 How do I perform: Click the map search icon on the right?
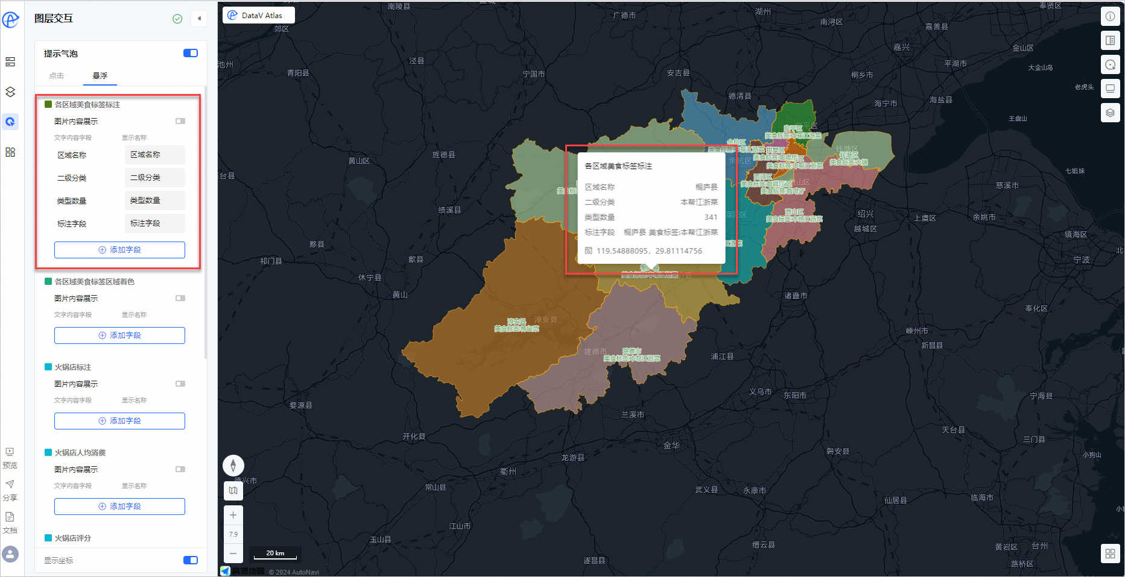[1110, 64]
